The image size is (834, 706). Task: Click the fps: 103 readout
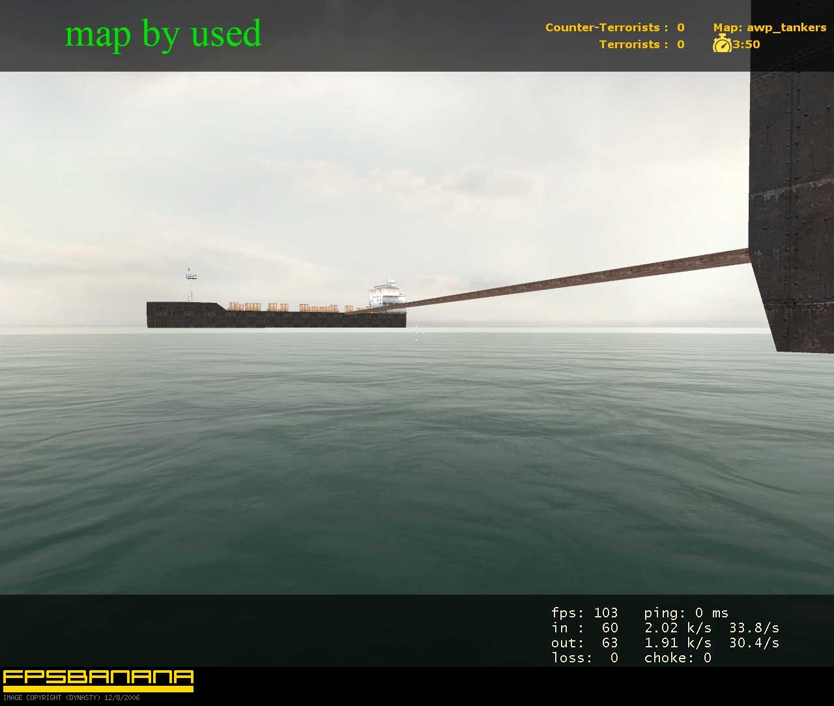[584, 612]
